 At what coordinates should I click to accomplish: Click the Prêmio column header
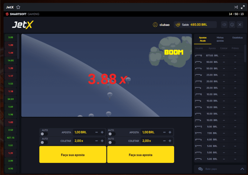tap(235, 48)
